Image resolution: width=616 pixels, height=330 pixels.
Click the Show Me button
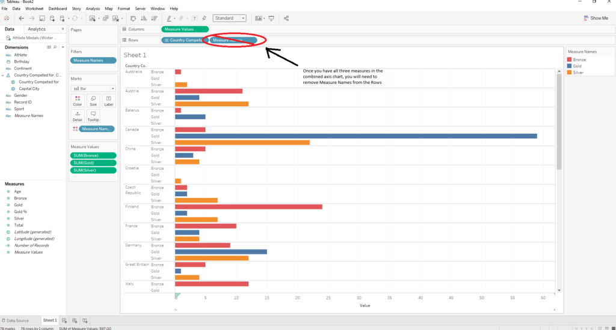point(596,19)
